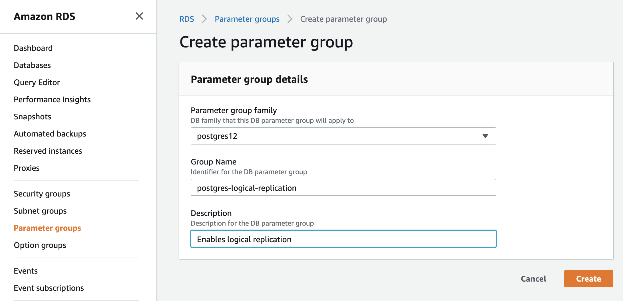The image size is (623, 301).
Task: Click the Cancel button
Action: (533, 279)
